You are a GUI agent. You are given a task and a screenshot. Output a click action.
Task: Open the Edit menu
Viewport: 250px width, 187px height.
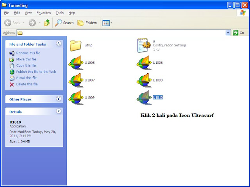point(17,13)
